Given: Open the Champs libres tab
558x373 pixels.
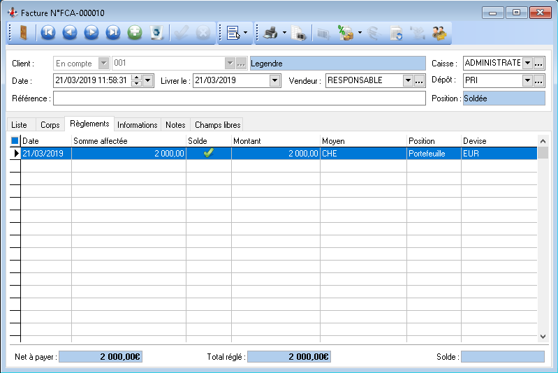Looking at the screenshot, I should (x=217, y=125).
